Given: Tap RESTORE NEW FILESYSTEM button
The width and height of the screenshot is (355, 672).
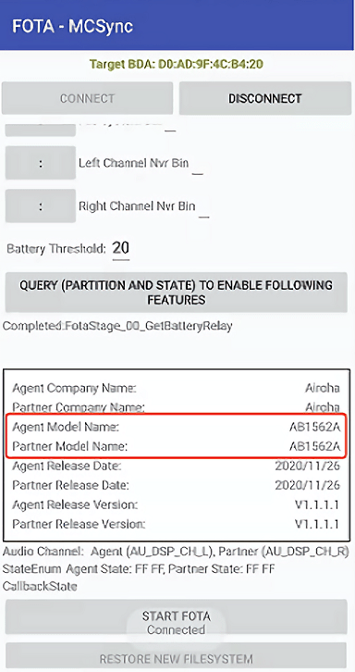Looking at the screenshot, I should click(176, 657).
